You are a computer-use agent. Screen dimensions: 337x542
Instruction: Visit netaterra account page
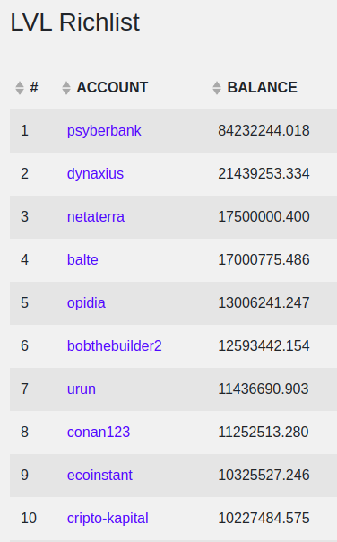click(96, 217)
